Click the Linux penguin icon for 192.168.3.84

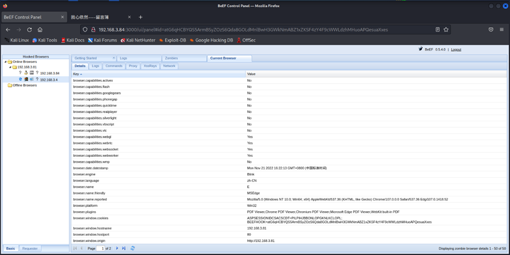click(x=26, y=73)
